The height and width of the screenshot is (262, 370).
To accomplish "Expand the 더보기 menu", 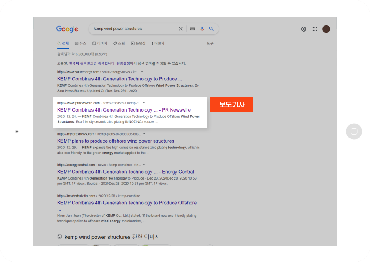I will [x=158, y=44].
